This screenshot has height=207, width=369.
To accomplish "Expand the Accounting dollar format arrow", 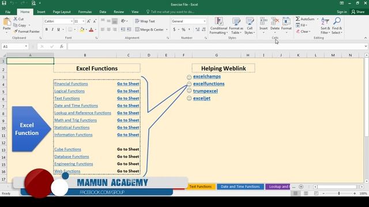I will coord(179,29).
